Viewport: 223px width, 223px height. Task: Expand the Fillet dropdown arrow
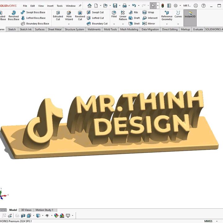click(x=114, y=24)
